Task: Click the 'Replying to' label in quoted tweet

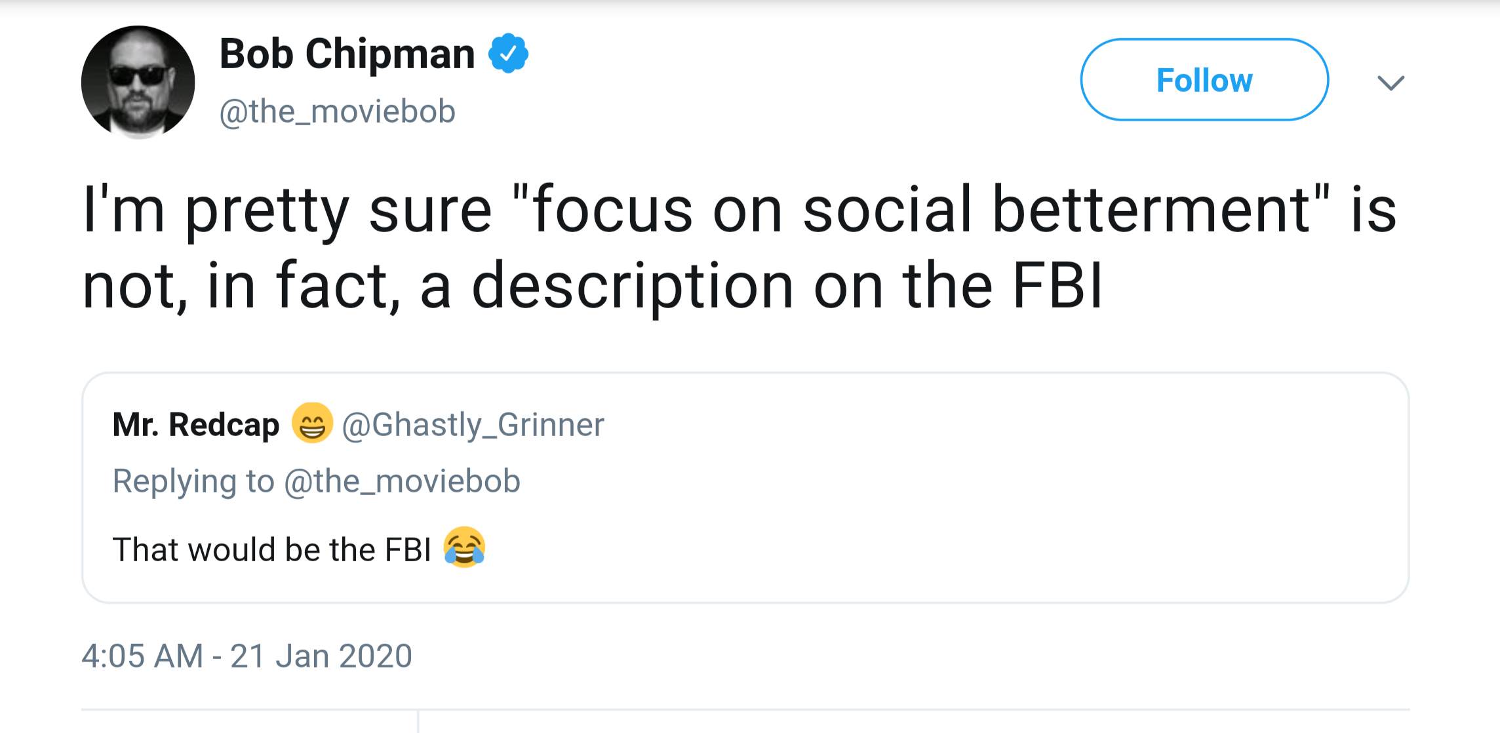Action: pyautogui.click(x=193, y=481)
